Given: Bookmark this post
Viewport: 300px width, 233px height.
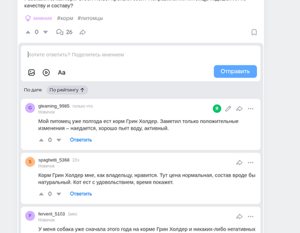Looking at the screenshot, I should 254,32.
